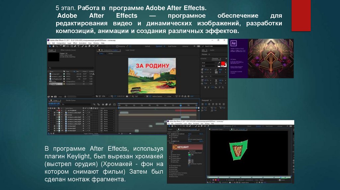
Task: Select the Selection arrow tool in upper After Effects window
Action: pos(50,46)
